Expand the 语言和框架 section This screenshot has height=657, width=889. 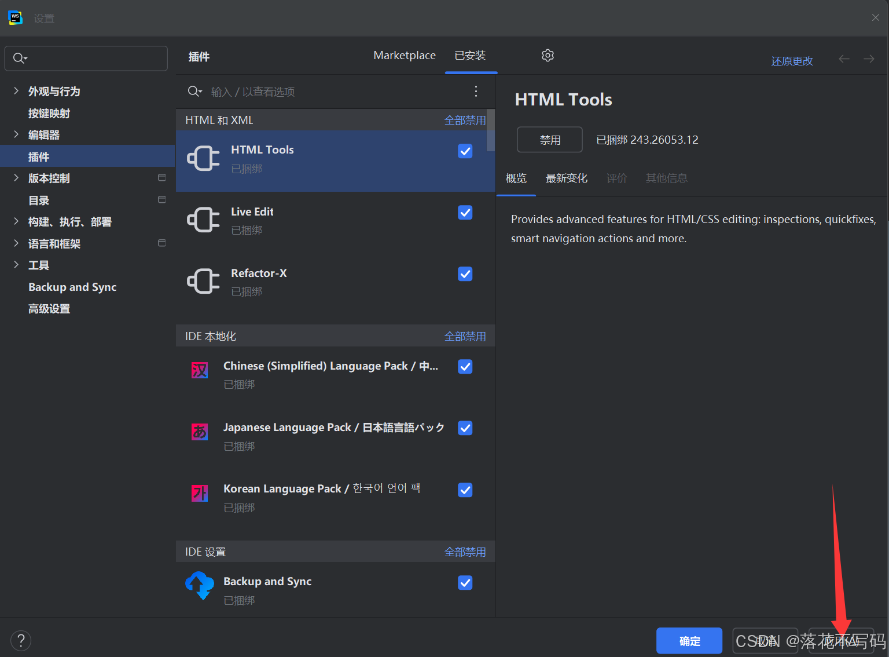pos(16,243)
